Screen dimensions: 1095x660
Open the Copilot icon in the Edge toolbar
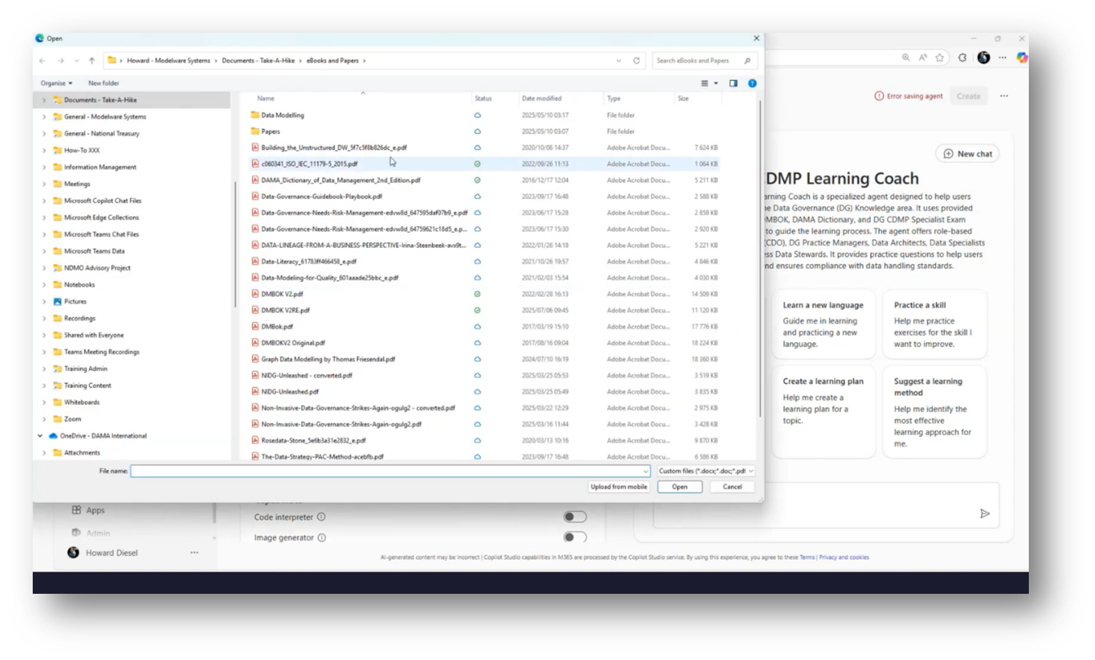(1022, 58)
